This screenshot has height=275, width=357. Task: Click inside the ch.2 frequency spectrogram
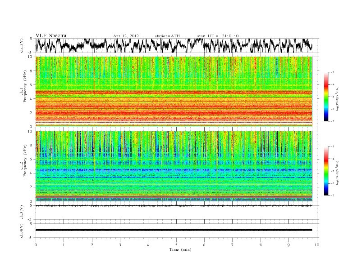click(x=174, y=166)
